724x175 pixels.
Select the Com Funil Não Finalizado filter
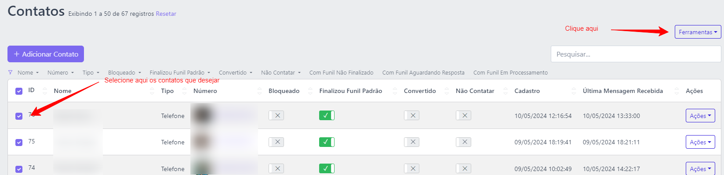341,72
